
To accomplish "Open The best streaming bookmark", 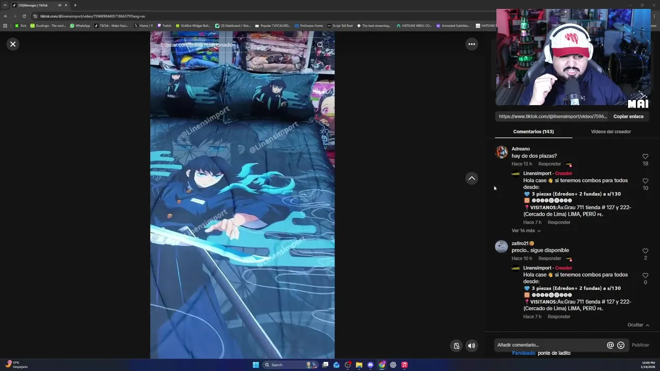I will click(x=374, y=25).
